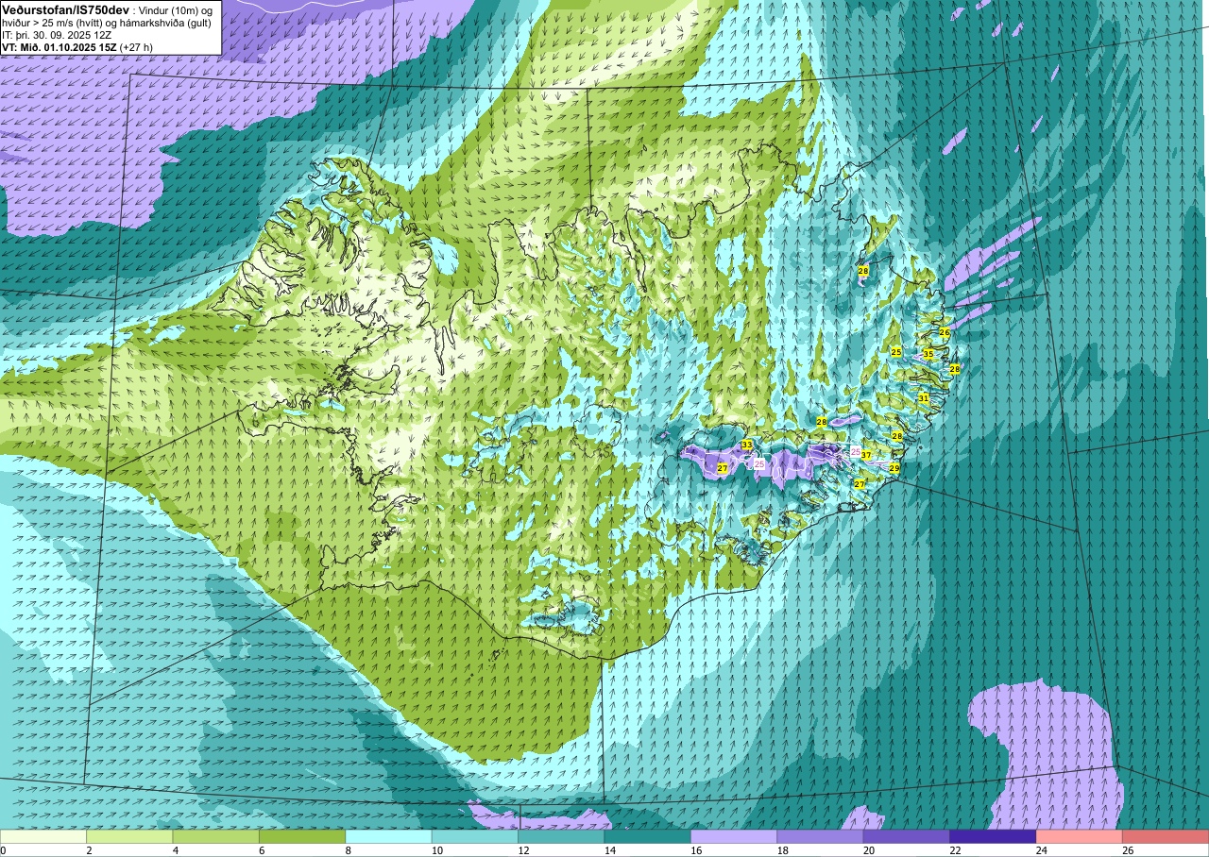Pick the 10–12 m/s light teal legend swatch
This screenshot has height=857, width=1209.
[475, 836]
